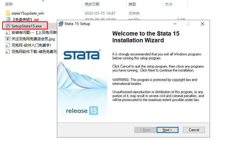Cancel the Stata 15 installation
Viewport: 244px width, 150px height.
[x=194, y=130]
